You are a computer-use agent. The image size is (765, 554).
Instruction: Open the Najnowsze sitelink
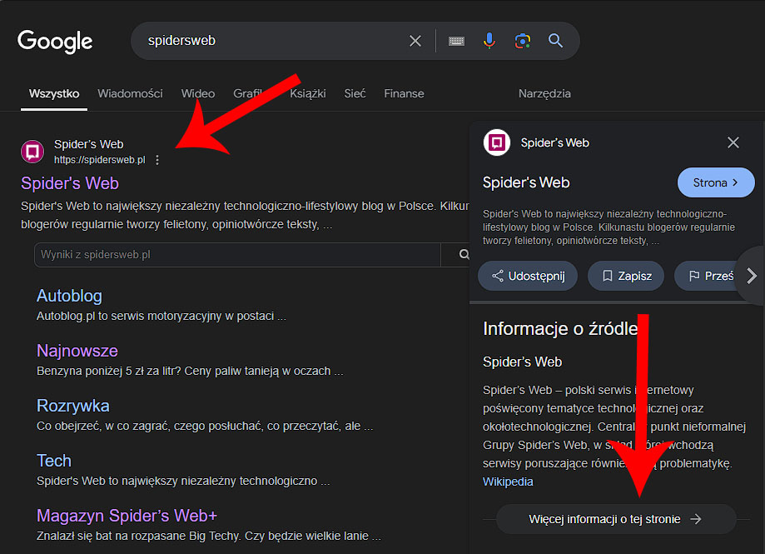(77, 351)
